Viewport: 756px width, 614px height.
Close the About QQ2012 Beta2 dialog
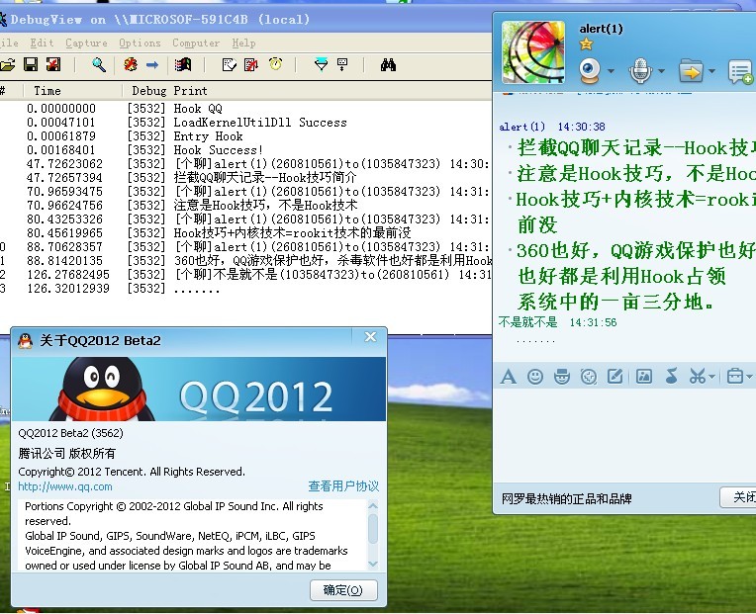click(370, 336)
